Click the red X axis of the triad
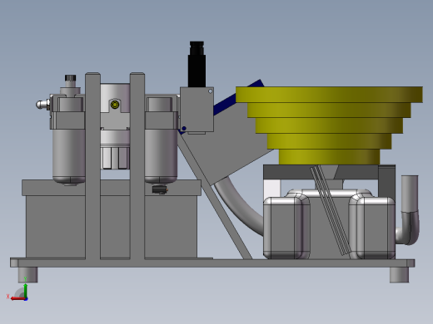 point(17,298)
